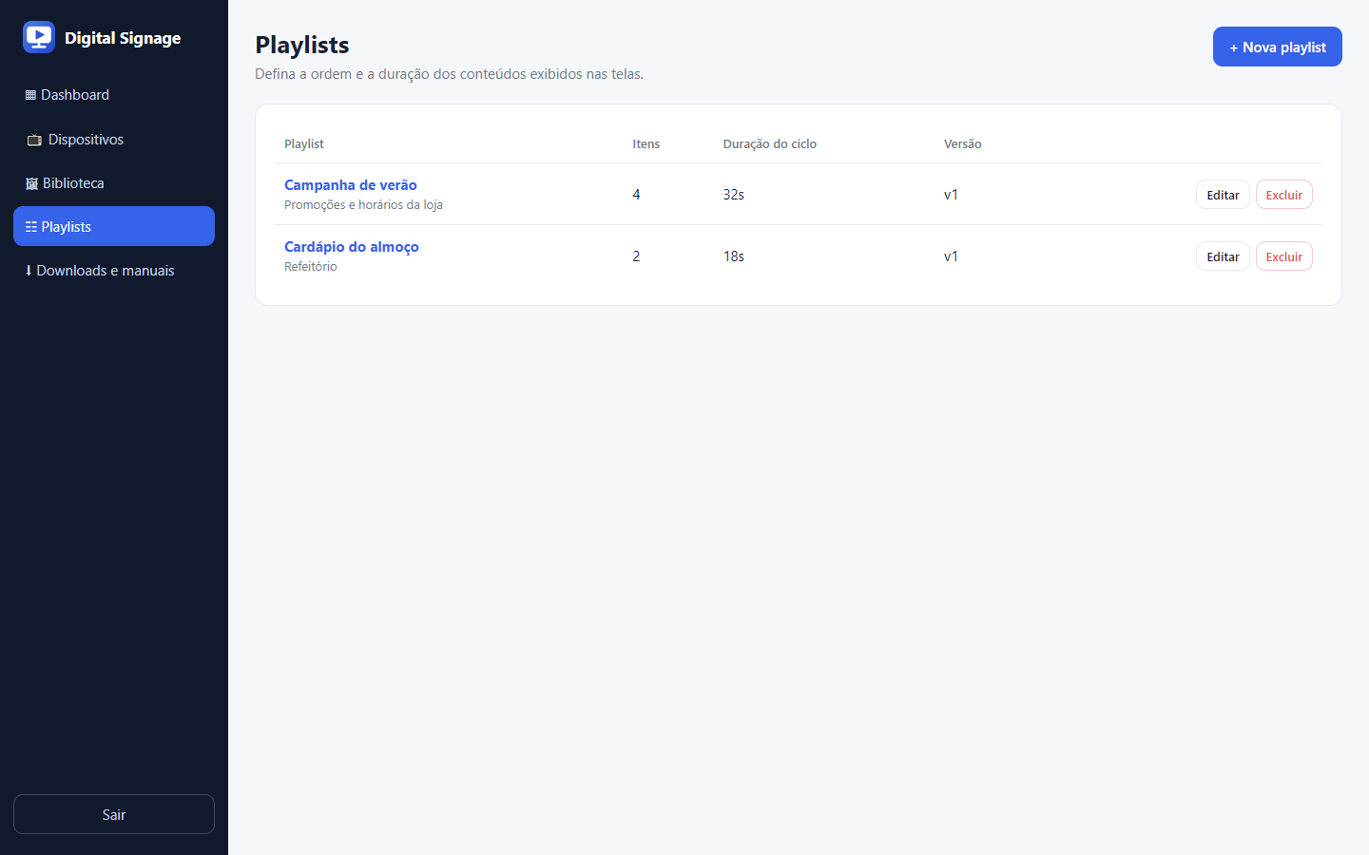Click version v1 of Campanha de verão
Image resolution: width=1369 pixels, height=855 pixels.
[951, 195]
